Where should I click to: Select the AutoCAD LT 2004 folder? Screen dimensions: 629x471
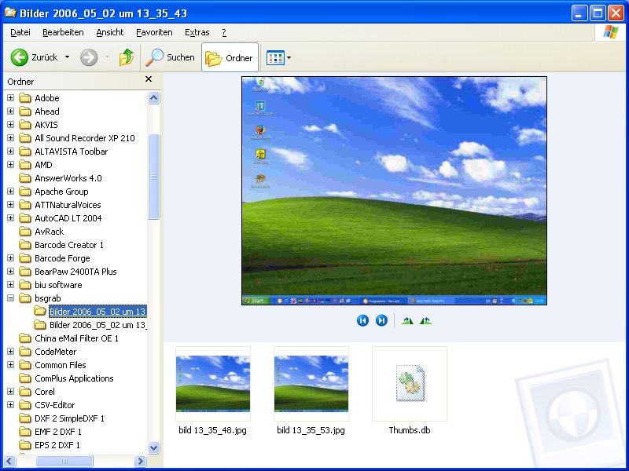click(x=68, y=218)
